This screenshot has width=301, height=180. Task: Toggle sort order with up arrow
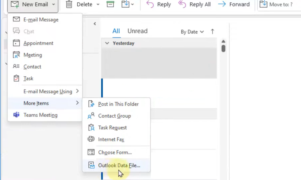pyautogui.click(x=212, y=32)
